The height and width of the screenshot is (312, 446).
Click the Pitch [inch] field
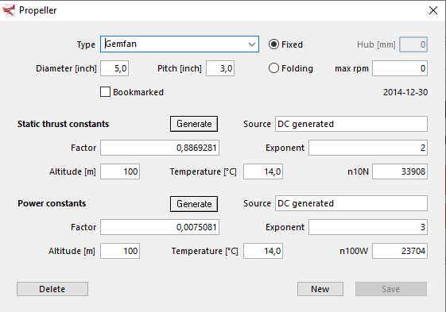(220, 68)
